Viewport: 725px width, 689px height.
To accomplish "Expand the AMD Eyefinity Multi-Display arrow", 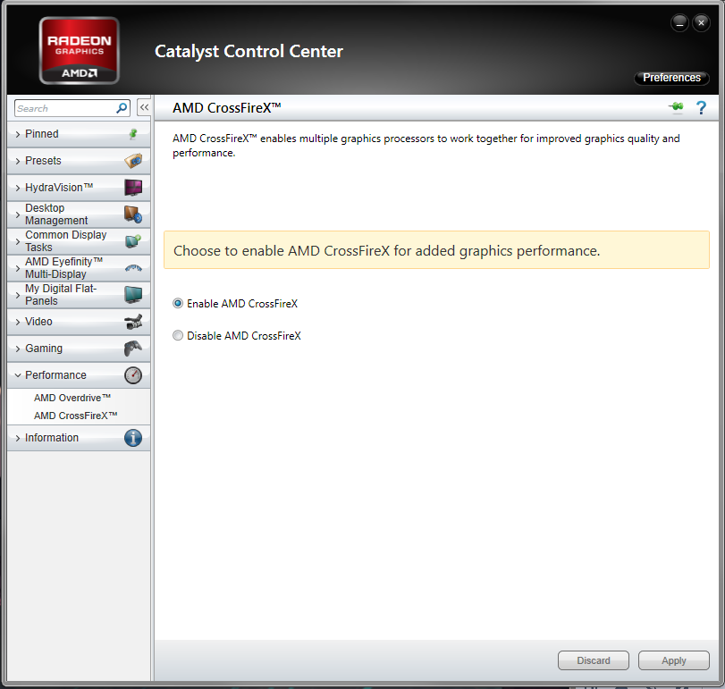I will click(18, 268).
